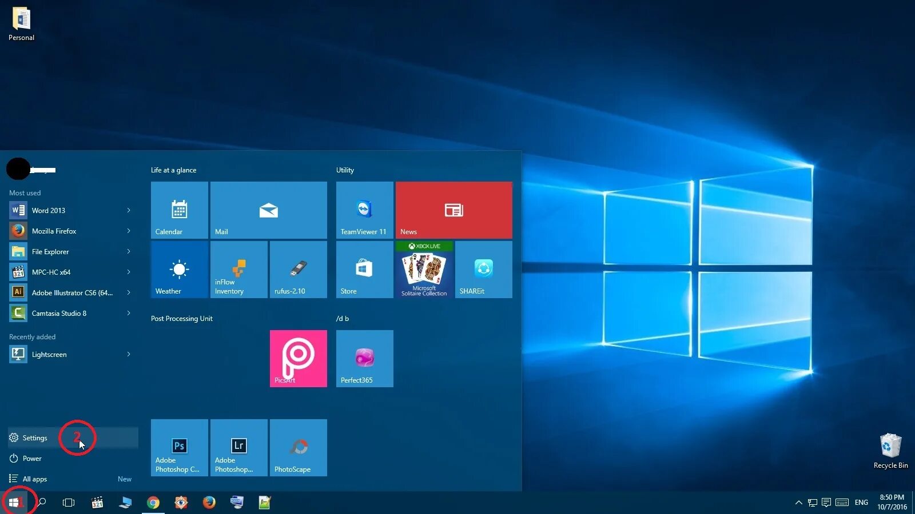
Task: Open the Mail tile
Action: click(269, 210)
